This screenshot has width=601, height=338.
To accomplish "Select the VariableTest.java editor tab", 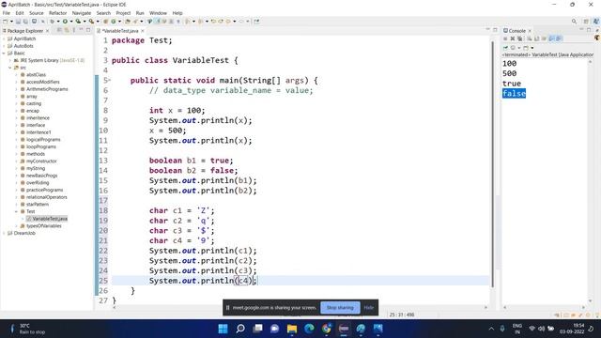I will point(120,31).
